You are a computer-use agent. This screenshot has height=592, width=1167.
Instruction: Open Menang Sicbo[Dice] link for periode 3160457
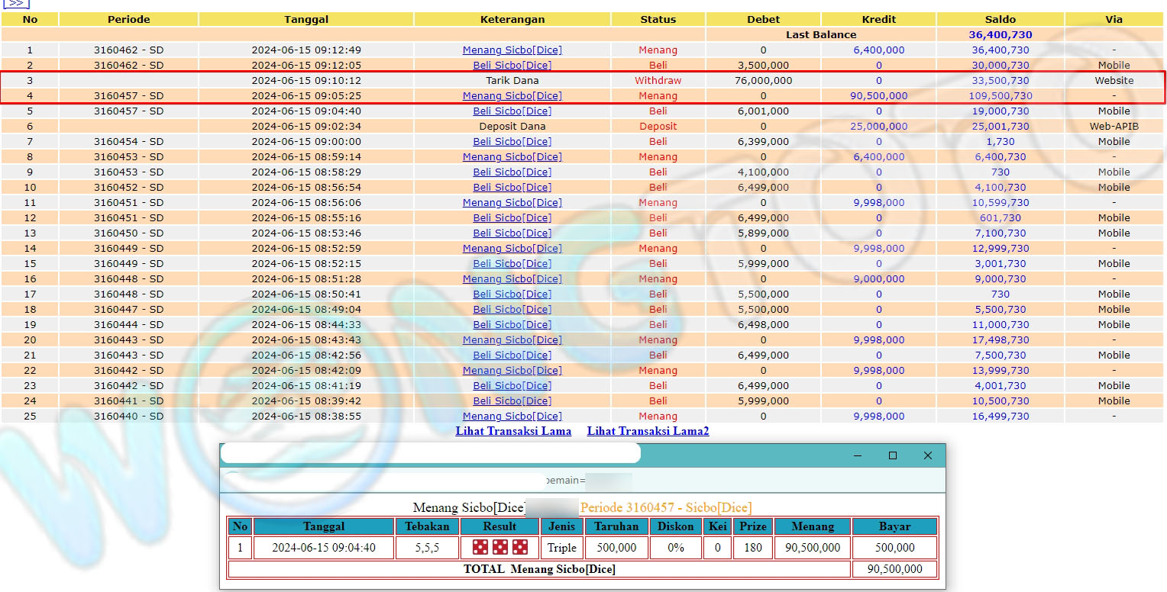coord(512,96)
